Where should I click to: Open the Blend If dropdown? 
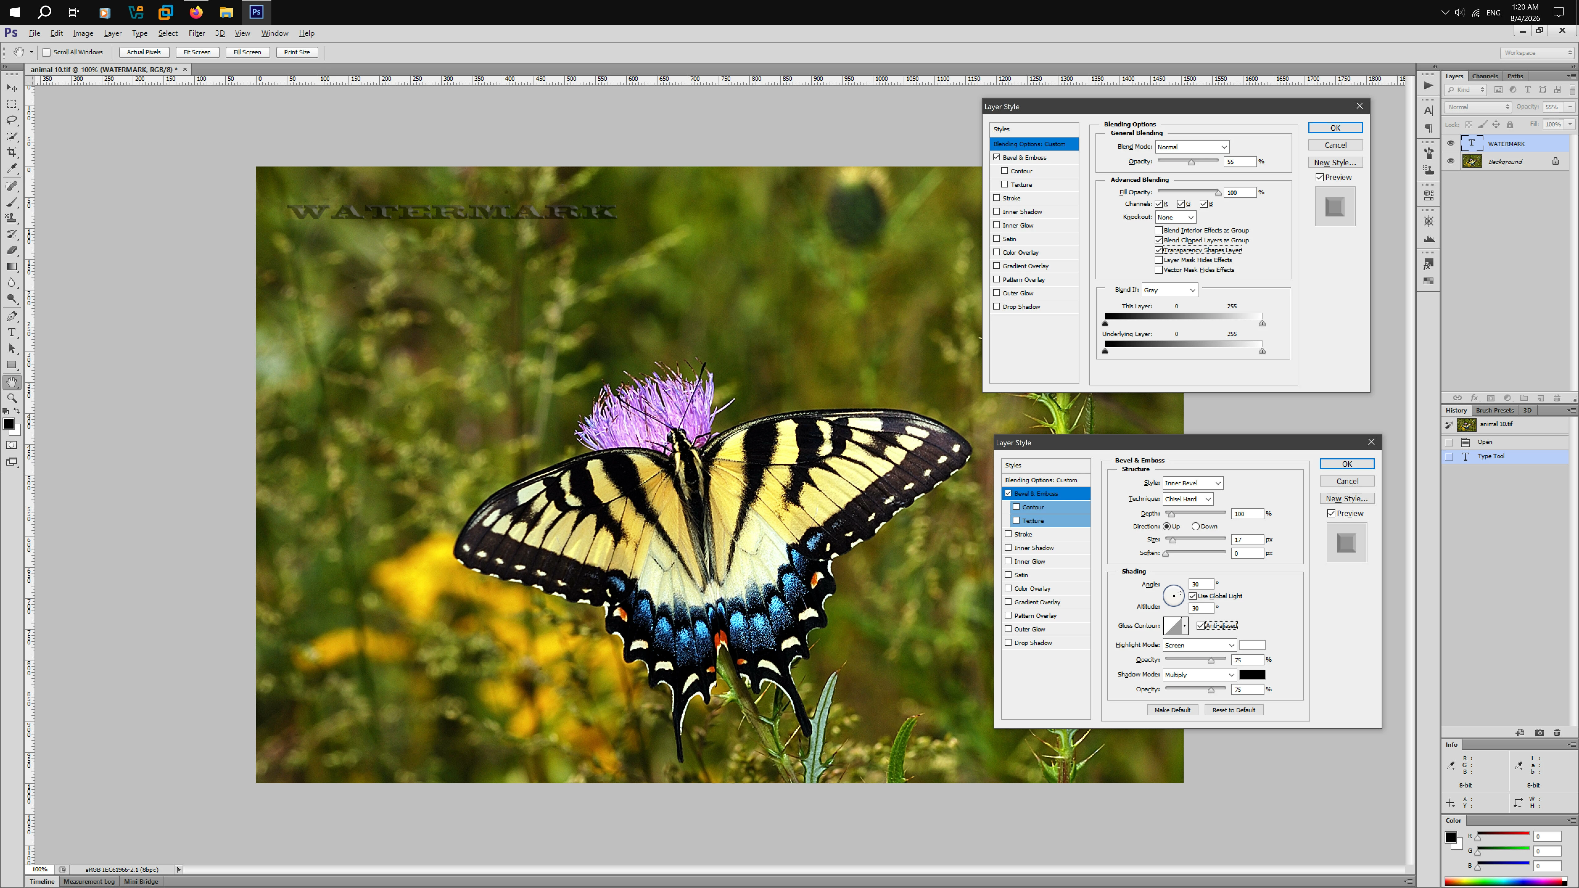point(1169,290)
